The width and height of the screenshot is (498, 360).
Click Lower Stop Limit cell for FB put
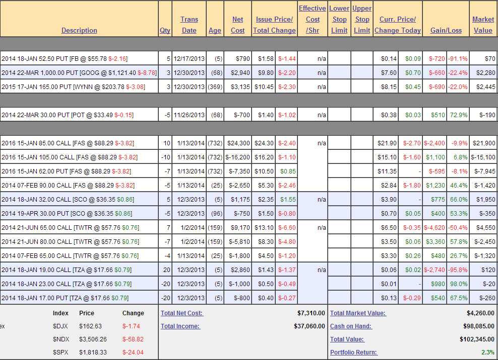click(x=339, y=58)
